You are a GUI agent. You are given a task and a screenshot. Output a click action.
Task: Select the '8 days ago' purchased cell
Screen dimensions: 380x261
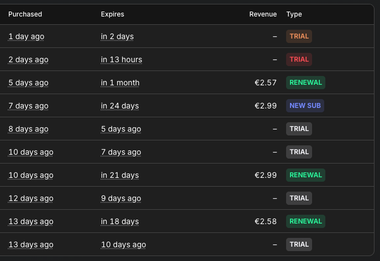28,129
